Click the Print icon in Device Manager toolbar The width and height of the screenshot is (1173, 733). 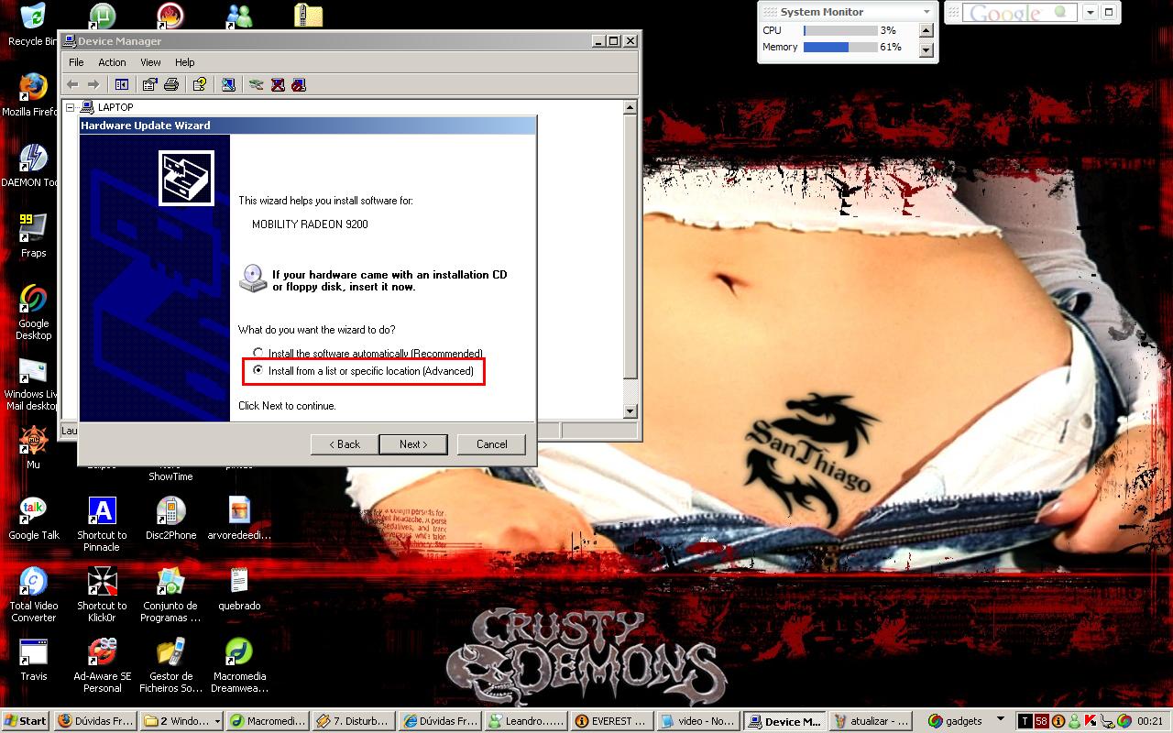pyautogui.click(x=171, y=84)
